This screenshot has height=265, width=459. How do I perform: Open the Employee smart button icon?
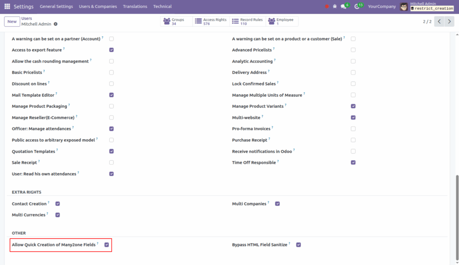pos(271,21)
